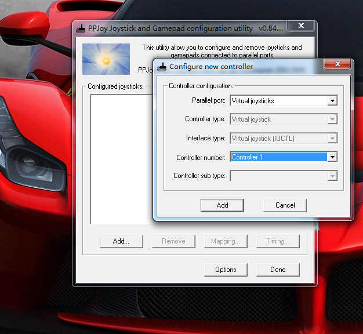The width and height of the screenshot is (363, 334).
Task: Click the Remove button in PPJoy window
Action: [173, 241]
